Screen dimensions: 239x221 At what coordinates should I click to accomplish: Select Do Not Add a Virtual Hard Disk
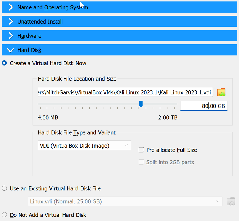tap(5, 215)
